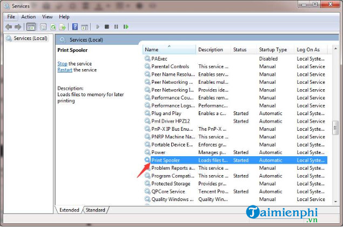Viewport: 343px width, 227px height.
Task: Sort by the Log On As column header
Action: pos(311,50)
